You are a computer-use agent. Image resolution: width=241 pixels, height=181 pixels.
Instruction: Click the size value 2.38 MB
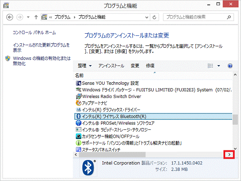coord(179,170)
